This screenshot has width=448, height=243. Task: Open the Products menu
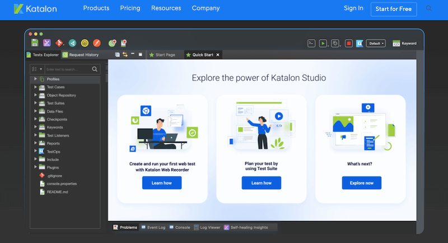(x=96, y=8)
